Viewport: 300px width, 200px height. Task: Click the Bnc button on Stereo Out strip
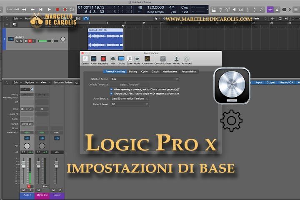pyautogui.click(x=45, y=186)
